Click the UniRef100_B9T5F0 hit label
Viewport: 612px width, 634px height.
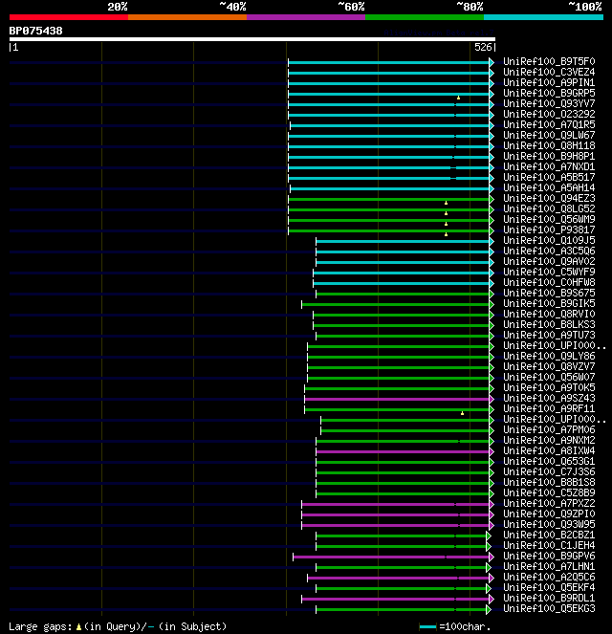point(549,61)
